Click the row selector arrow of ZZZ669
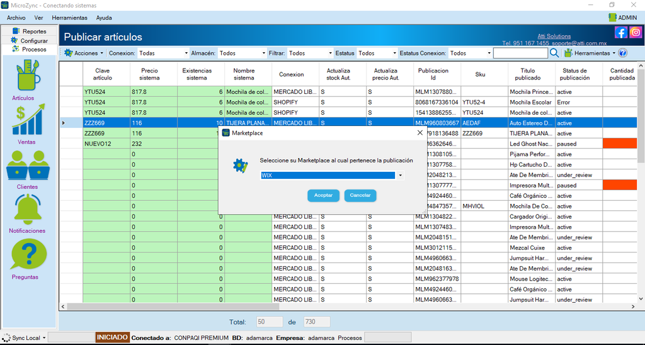This screenshot has width=645, height=345. (x=64, y=123)
